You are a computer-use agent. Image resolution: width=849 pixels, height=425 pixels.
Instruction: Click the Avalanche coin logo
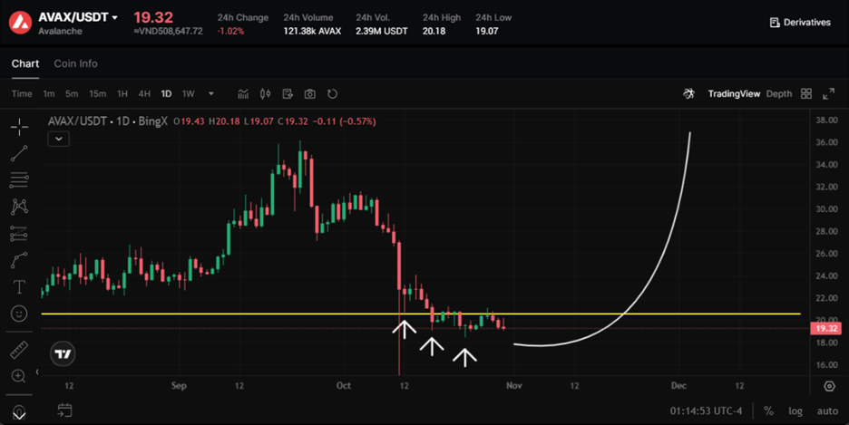(x=21, y=23)
